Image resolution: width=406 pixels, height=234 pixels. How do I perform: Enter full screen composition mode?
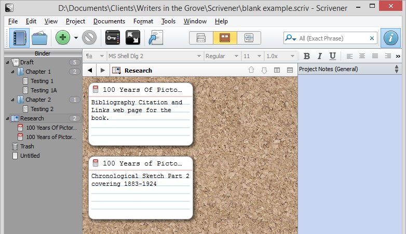(133, 38)
